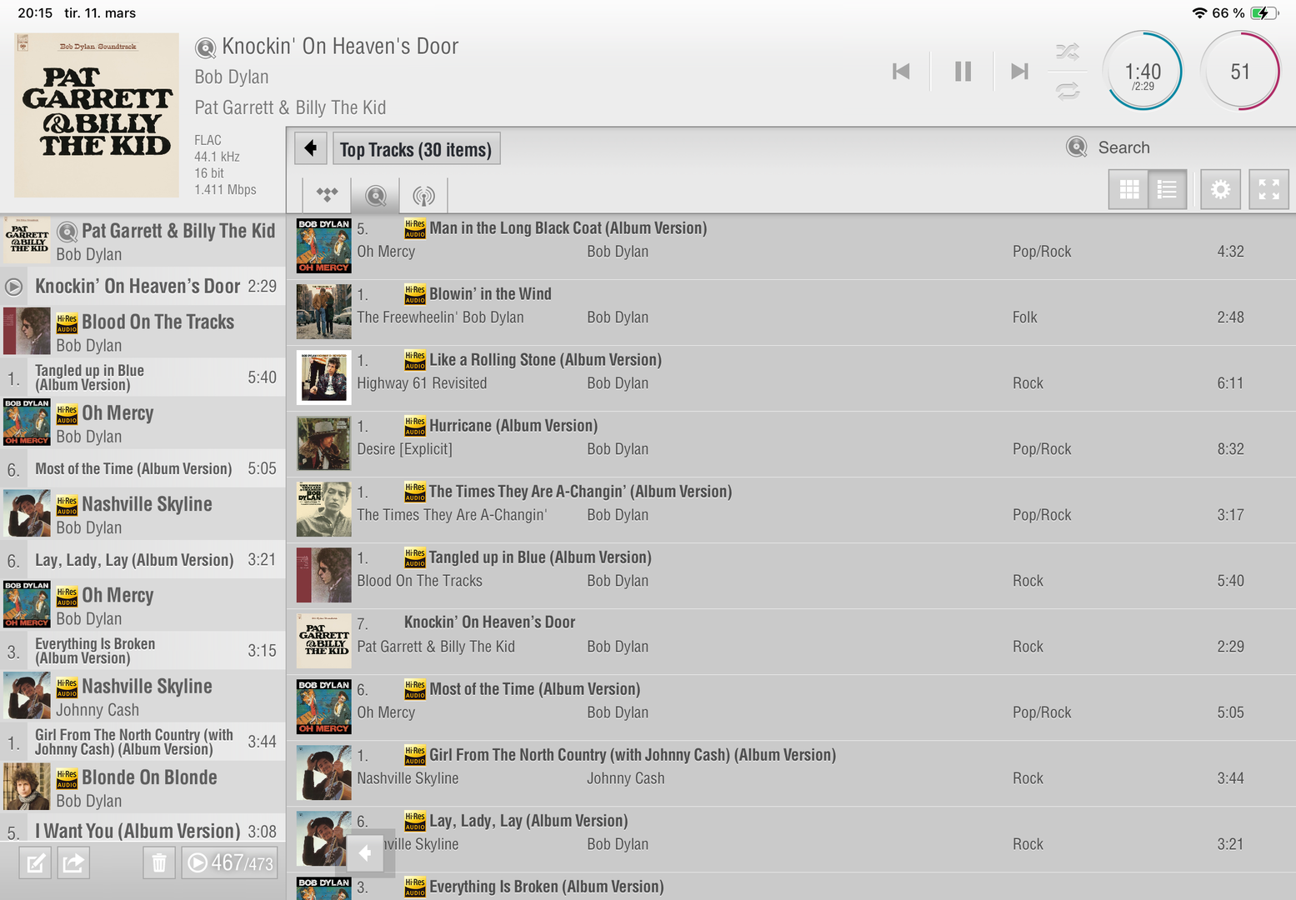Click the Hi-Res badge on playlist Blonde On Blonde

tap(67, 778)
